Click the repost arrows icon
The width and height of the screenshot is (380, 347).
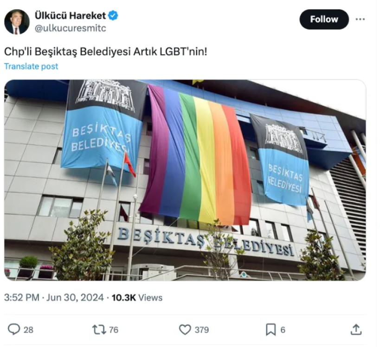pos(99,329)
